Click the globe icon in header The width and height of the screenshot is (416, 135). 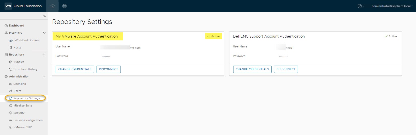click(65, 6)
